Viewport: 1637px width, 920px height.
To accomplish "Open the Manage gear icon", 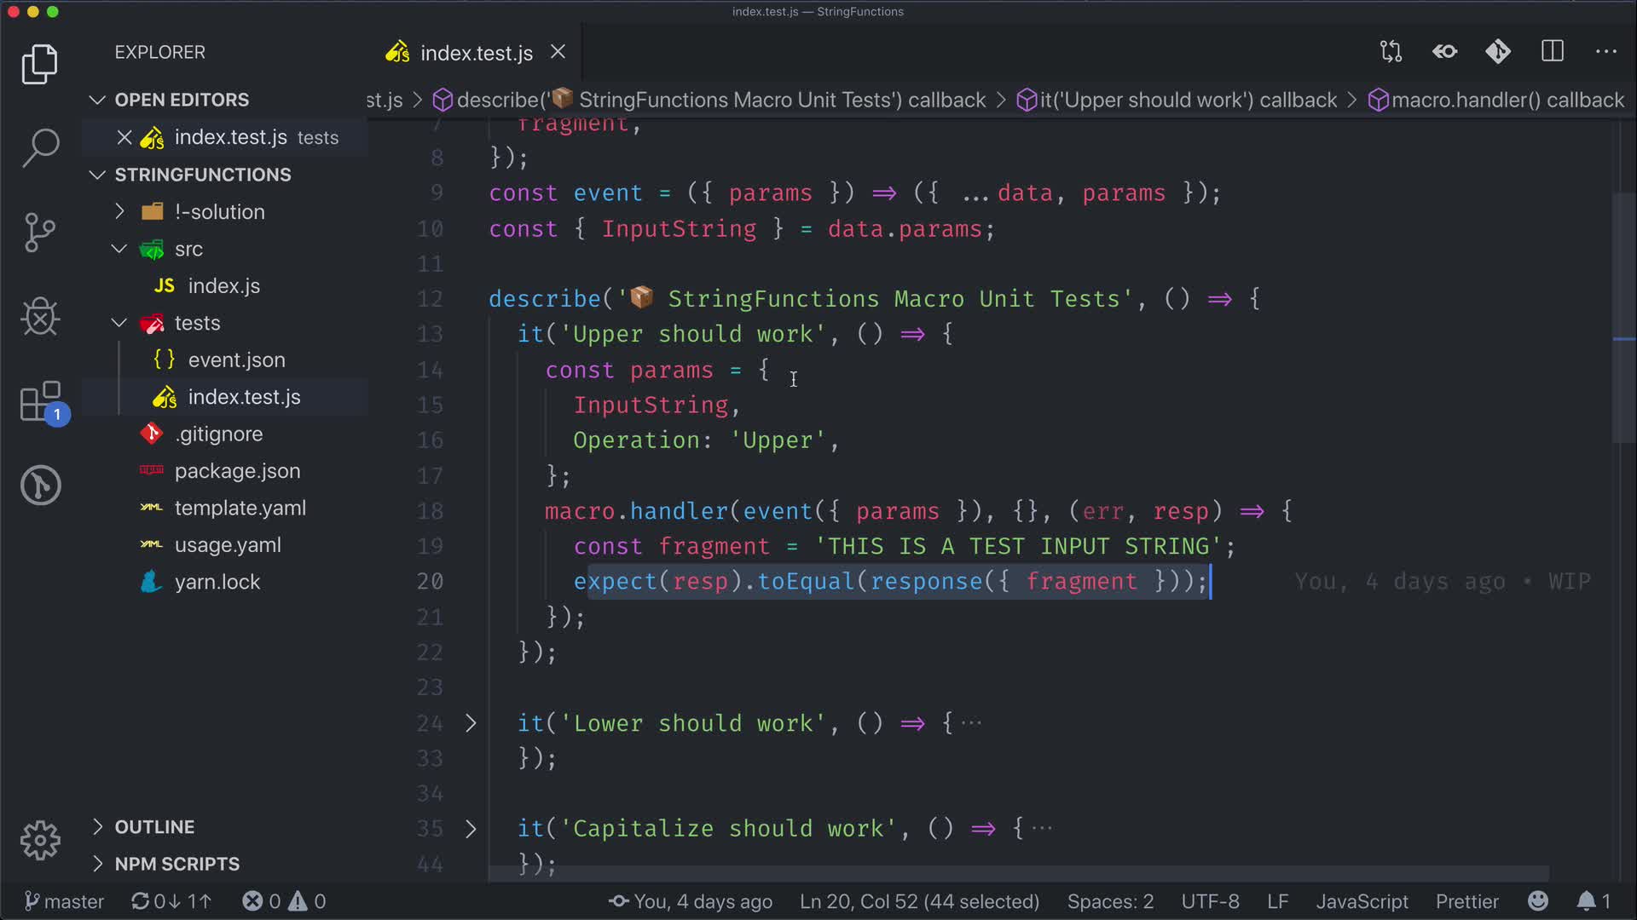I will pos(40,841).
